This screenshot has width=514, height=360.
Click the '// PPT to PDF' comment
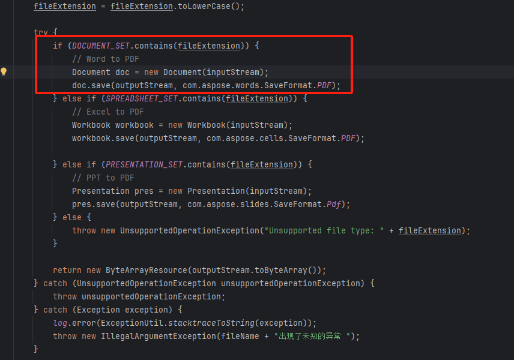103,178
